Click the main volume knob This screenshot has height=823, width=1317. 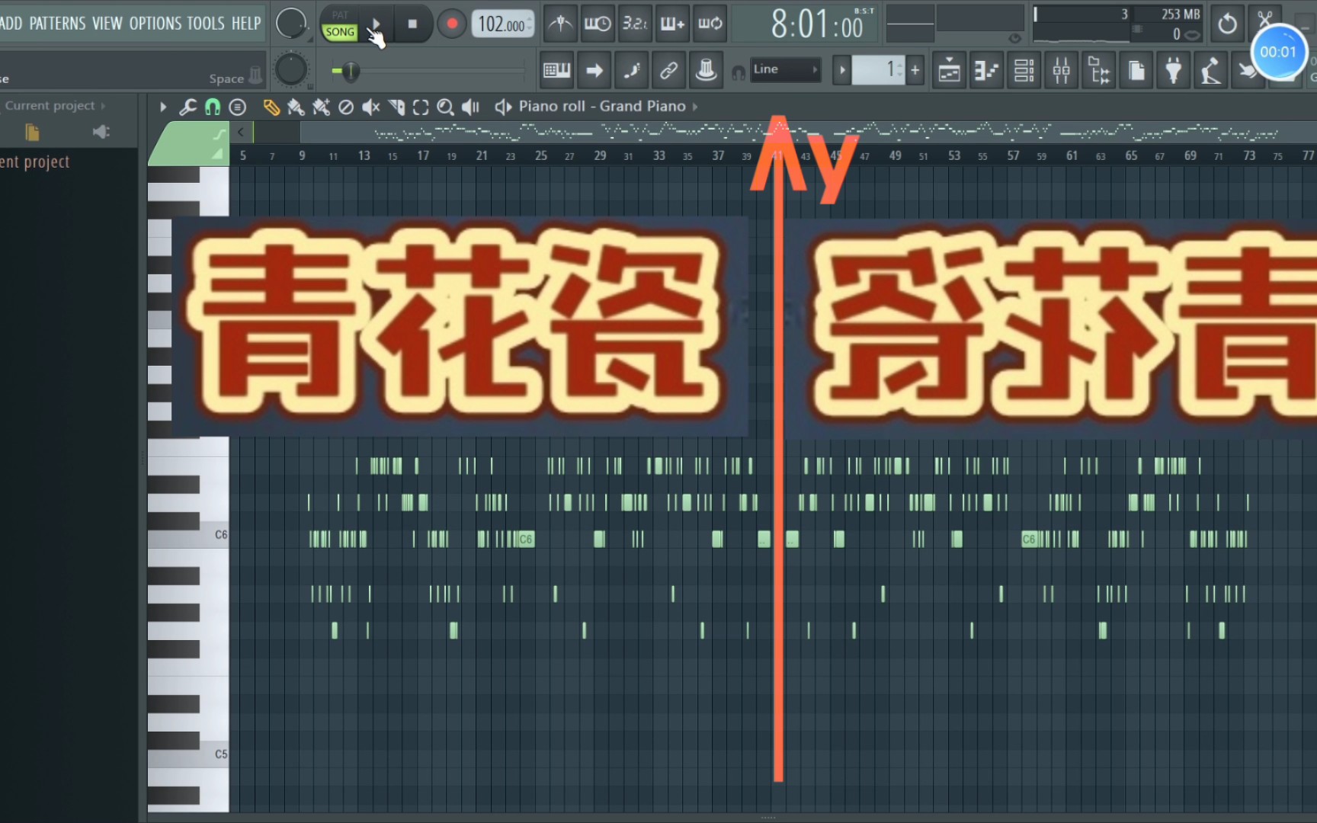click(x=290, y=24)
